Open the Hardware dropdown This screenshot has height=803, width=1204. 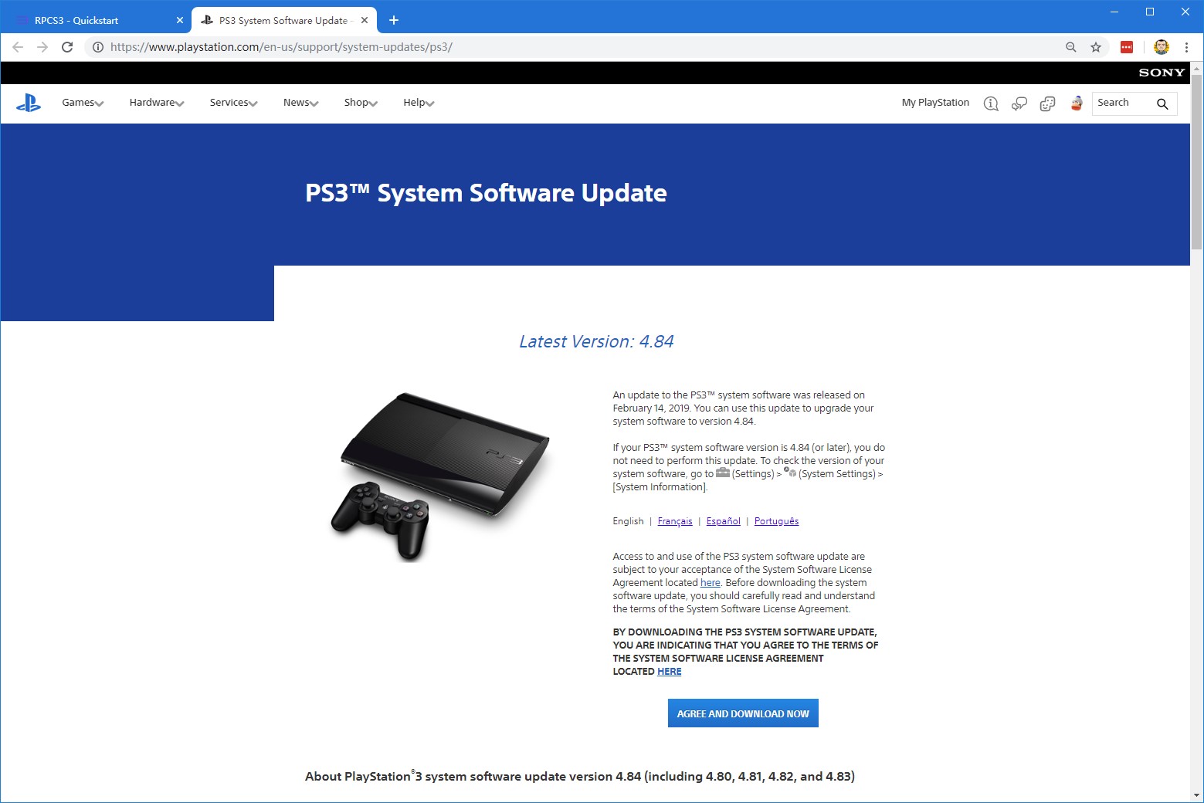coord(154,102)
